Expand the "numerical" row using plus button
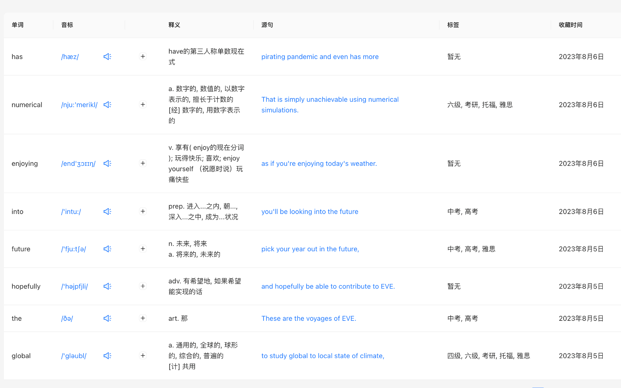The height and width of the screenshot is (388, 621). [x=143, y=105]
